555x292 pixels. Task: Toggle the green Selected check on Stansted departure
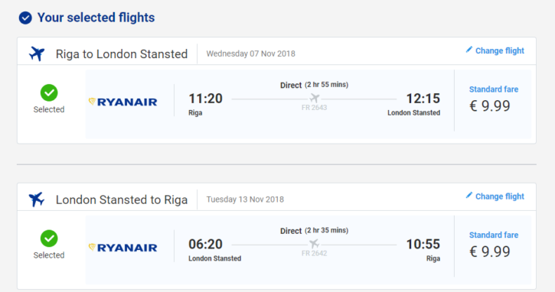pyautogui.click(x=49, y=238)
